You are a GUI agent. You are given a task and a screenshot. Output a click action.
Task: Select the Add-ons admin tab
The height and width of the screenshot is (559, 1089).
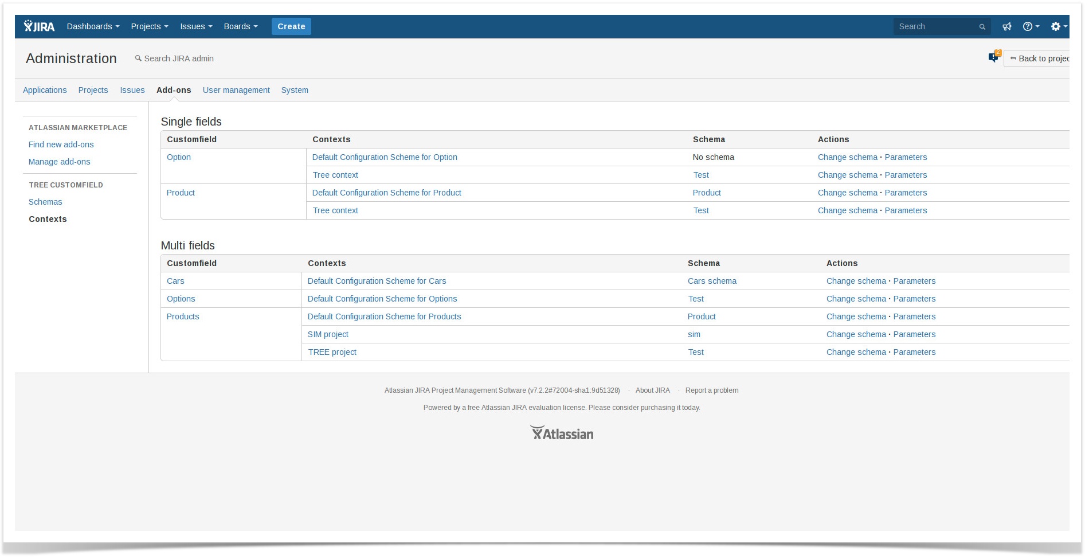(174, 90)
